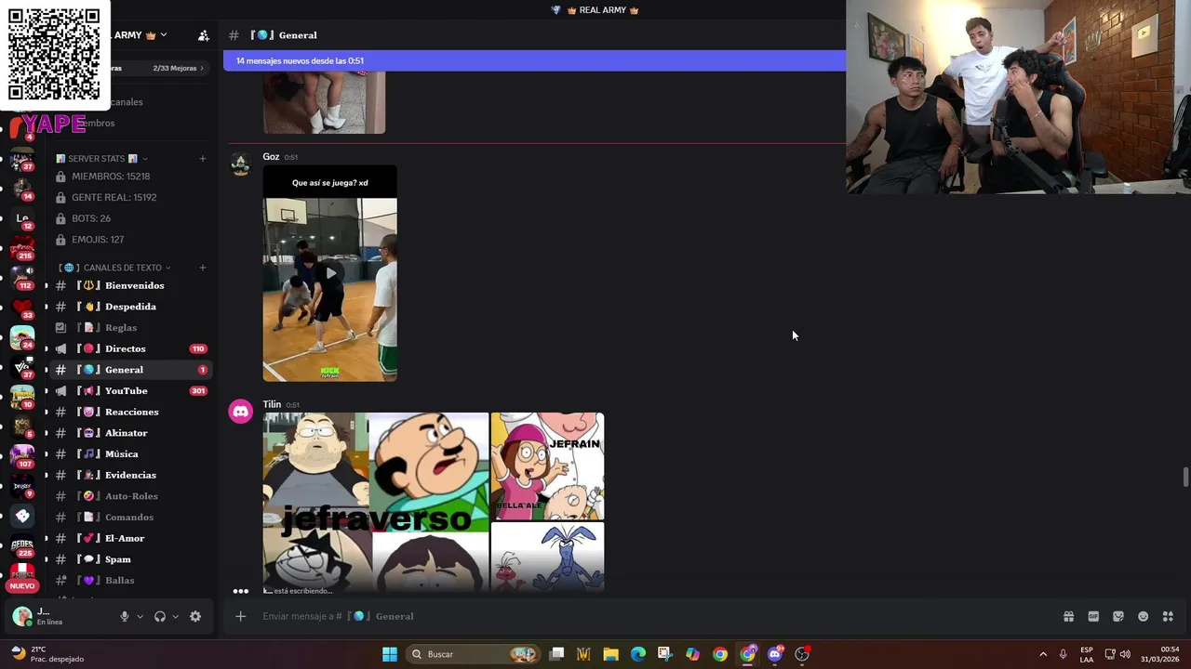This screenshot has height=669, width=1191.
Task: Click the chat scrollbar thumb
Action: (1185, 477)
